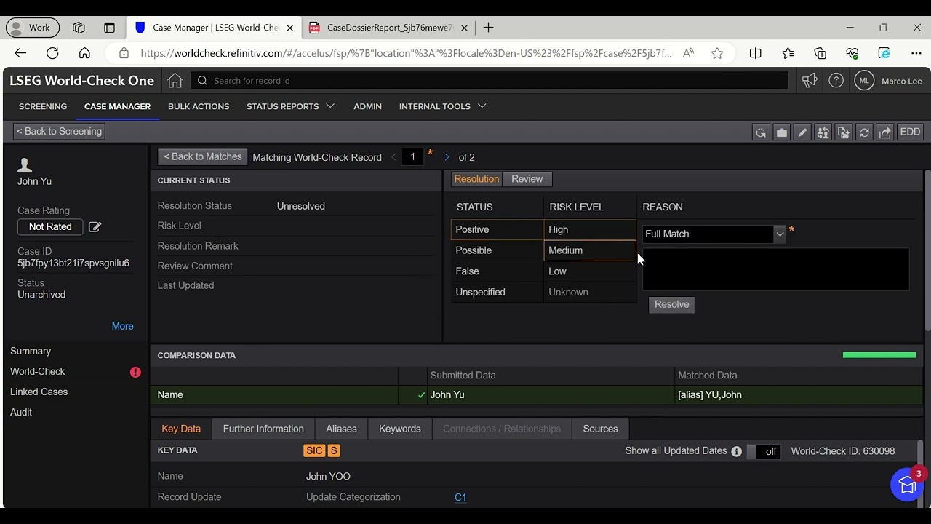
Task: Switch to the Review tab
Action: 527,179
